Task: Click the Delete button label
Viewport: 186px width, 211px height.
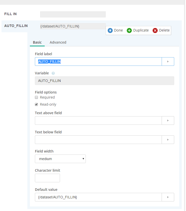Action: [x=164, y=30]
